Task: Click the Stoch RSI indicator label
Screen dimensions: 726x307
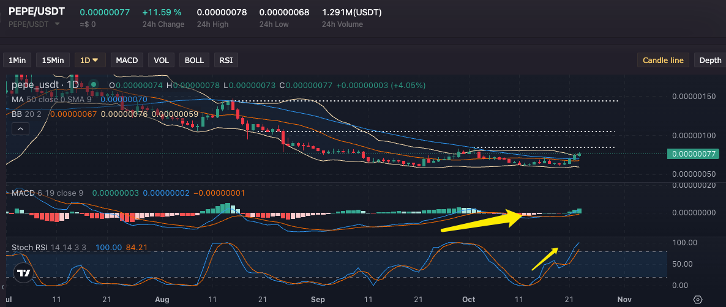Action: [x=31, y=247]
